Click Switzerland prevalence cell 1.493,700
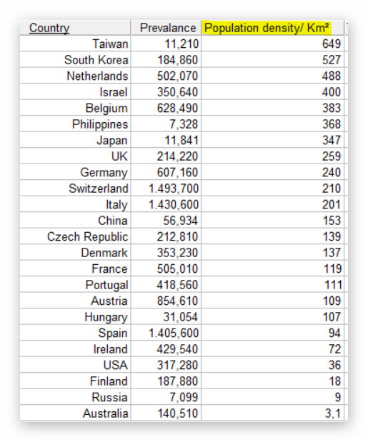The width and height of the screenshot is (368, 442). (x=166, y=189)
